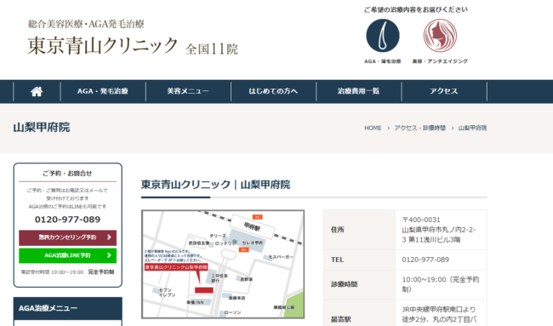Click the 10:00~19:00 hours table cell

pos(441,284)
